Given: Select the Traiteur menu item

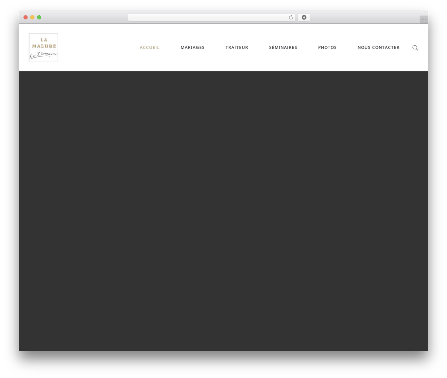Looking at the screenshot, I should click(237, 47).
